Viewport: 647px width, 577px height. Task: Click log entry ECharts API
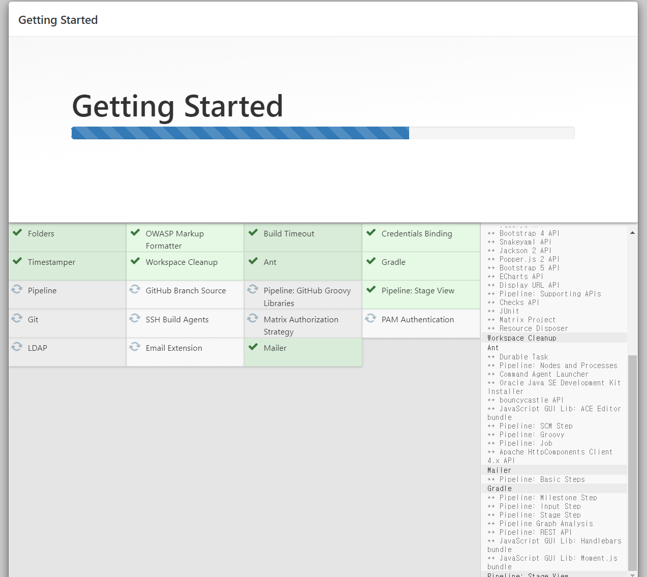[515, 277]
